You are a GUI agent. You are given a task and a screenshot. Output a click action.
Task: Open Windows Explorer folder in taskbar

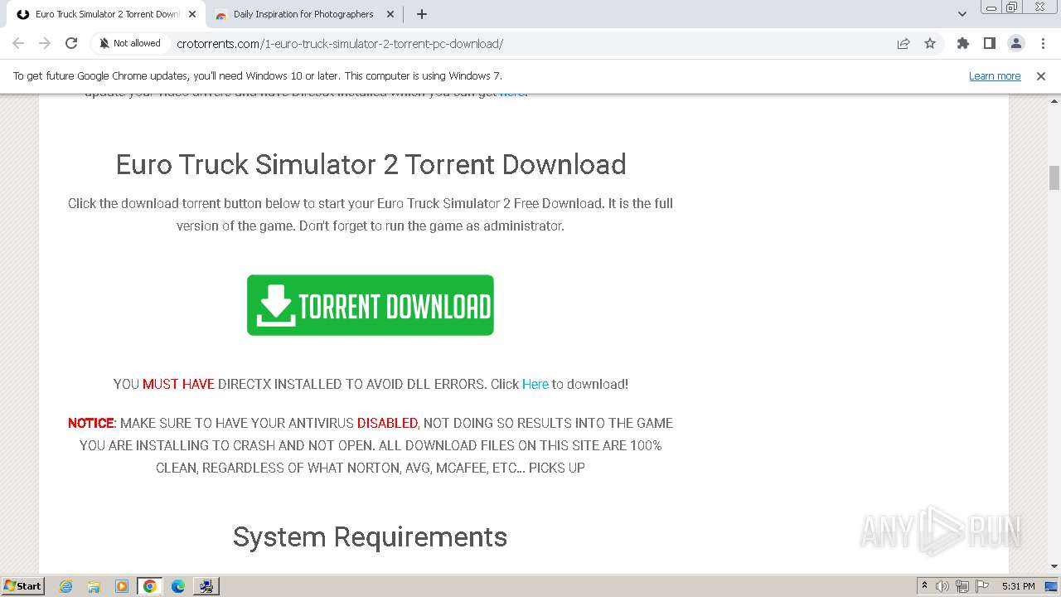(94, 586)
